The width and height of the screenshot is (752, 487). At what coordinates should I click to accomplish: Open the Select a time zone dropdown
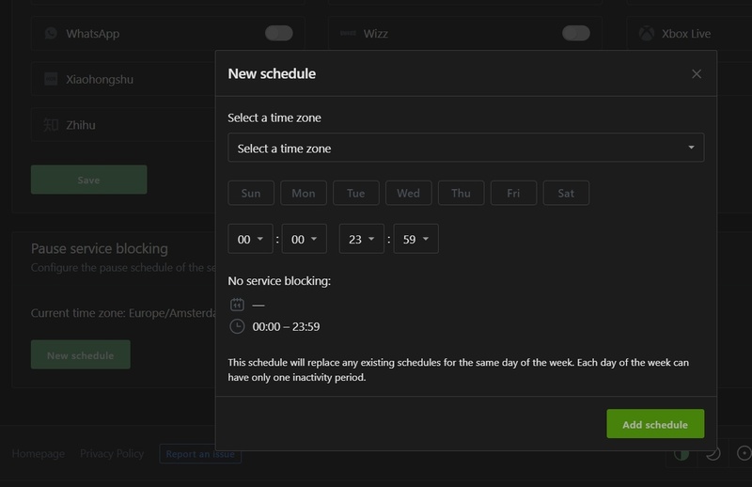coord(465,149)
